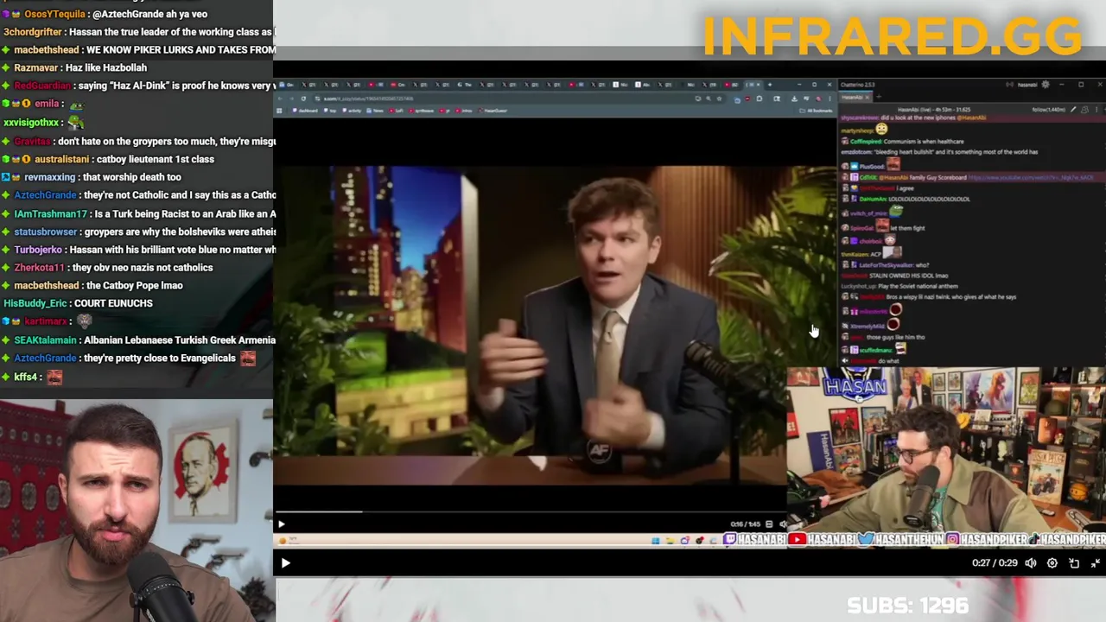Toggle captions icon on the embedded clip

(769, 524)
